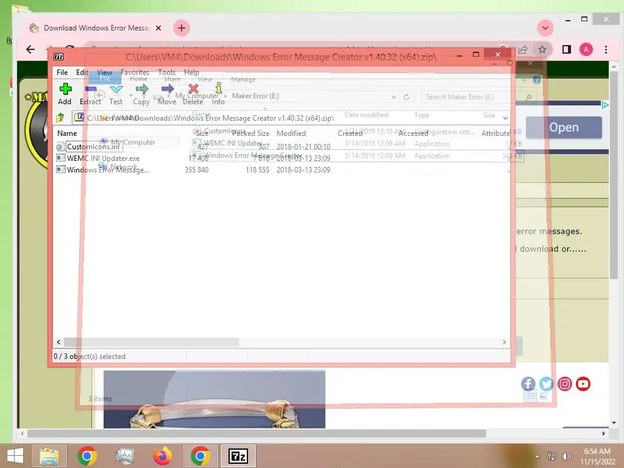Sort by the Modified column header
The width and height of the screenshot is (624, 468).
click(291, 133)
